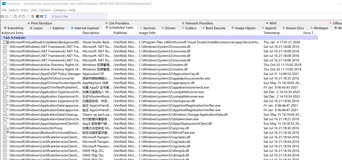Switch to the Codecs tab
The width and height of the screenshot is (342, 160).
click(189, 28)
